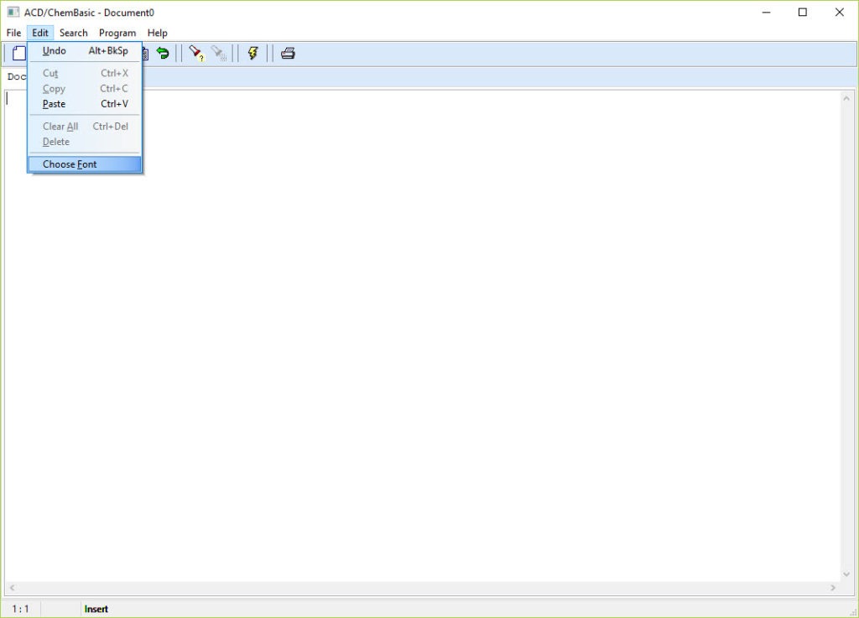
Task: Click the horizontal scrollbar left arrow
Action: pyautogui.click(x=12, y=588)
